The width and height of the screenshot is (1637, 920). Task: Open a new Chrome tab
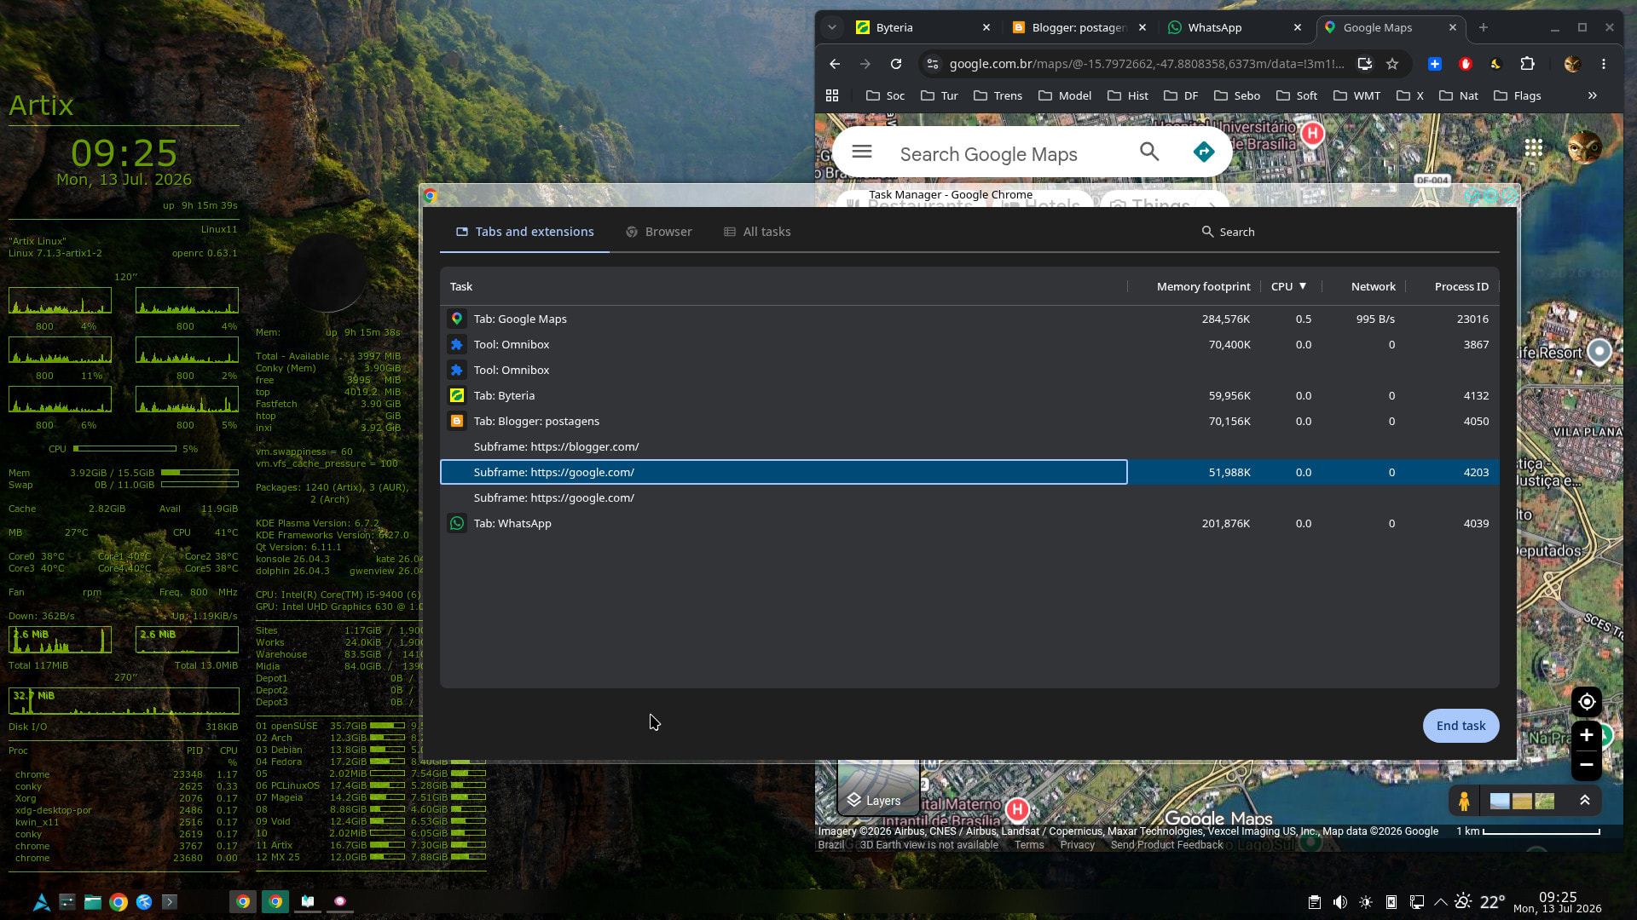pos(1484,27)
